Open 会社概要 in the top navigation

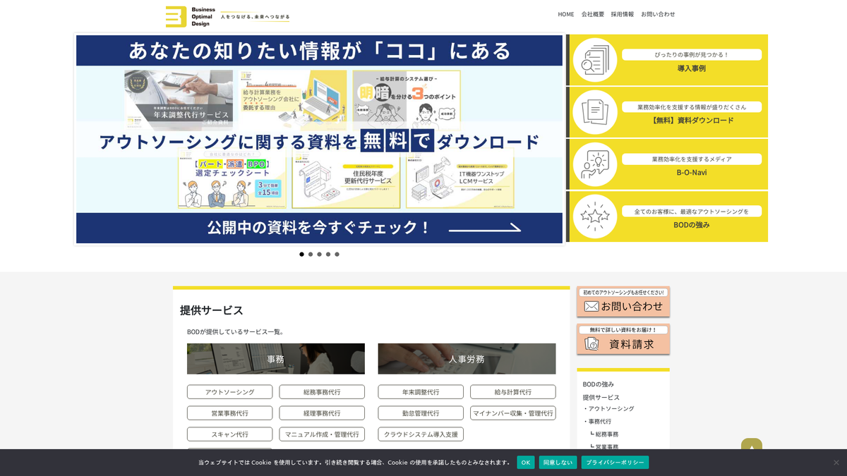click(593, 14)
